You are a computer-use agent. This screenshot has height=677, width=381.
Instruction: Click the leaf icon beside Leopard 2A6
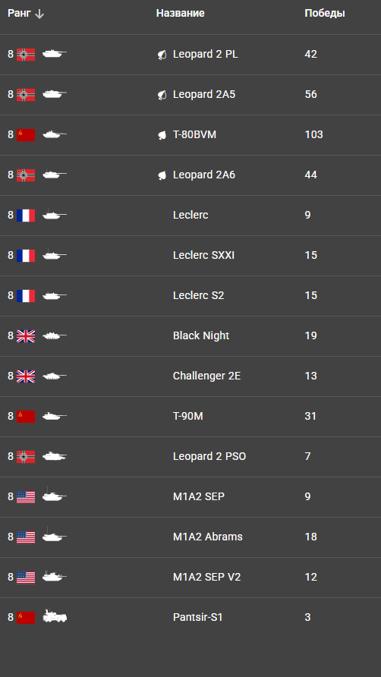click(x=162, y=175)
